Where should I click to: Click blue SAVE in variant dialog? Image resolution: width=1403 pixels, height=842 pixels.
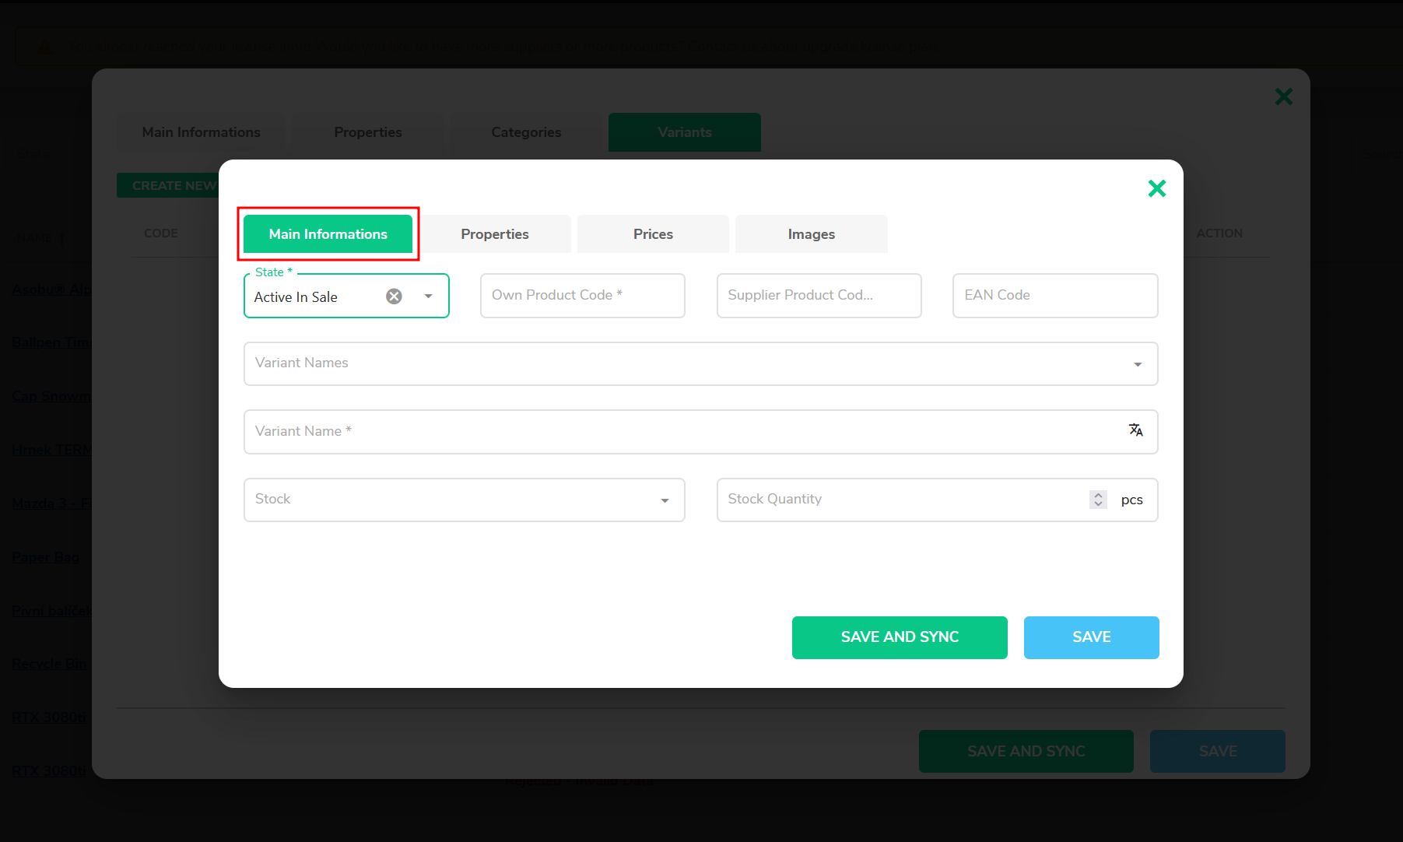1091,637
